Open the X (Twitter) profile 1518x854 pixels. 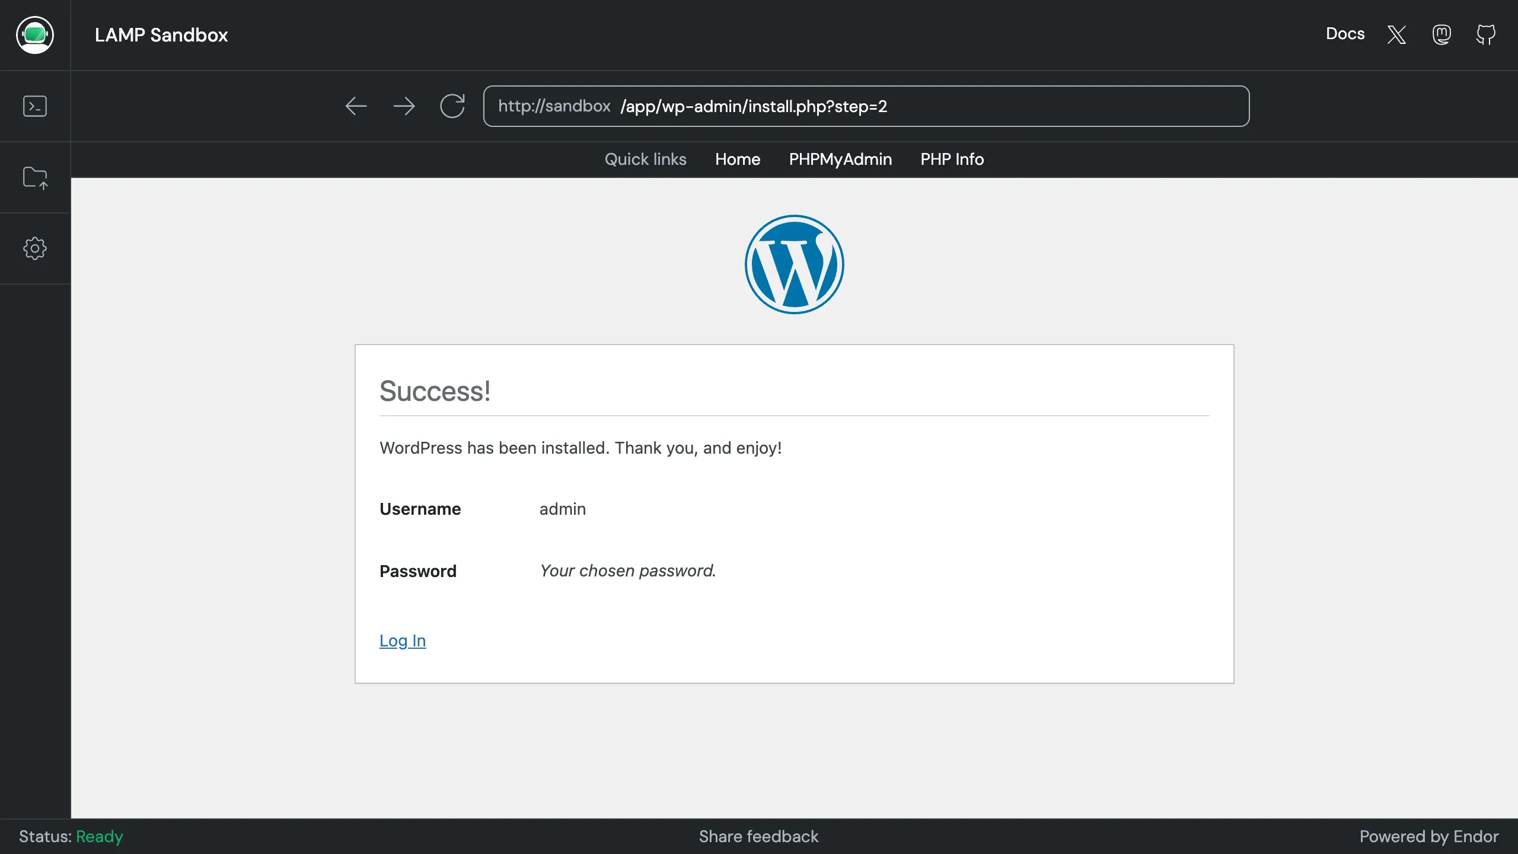1395,35
